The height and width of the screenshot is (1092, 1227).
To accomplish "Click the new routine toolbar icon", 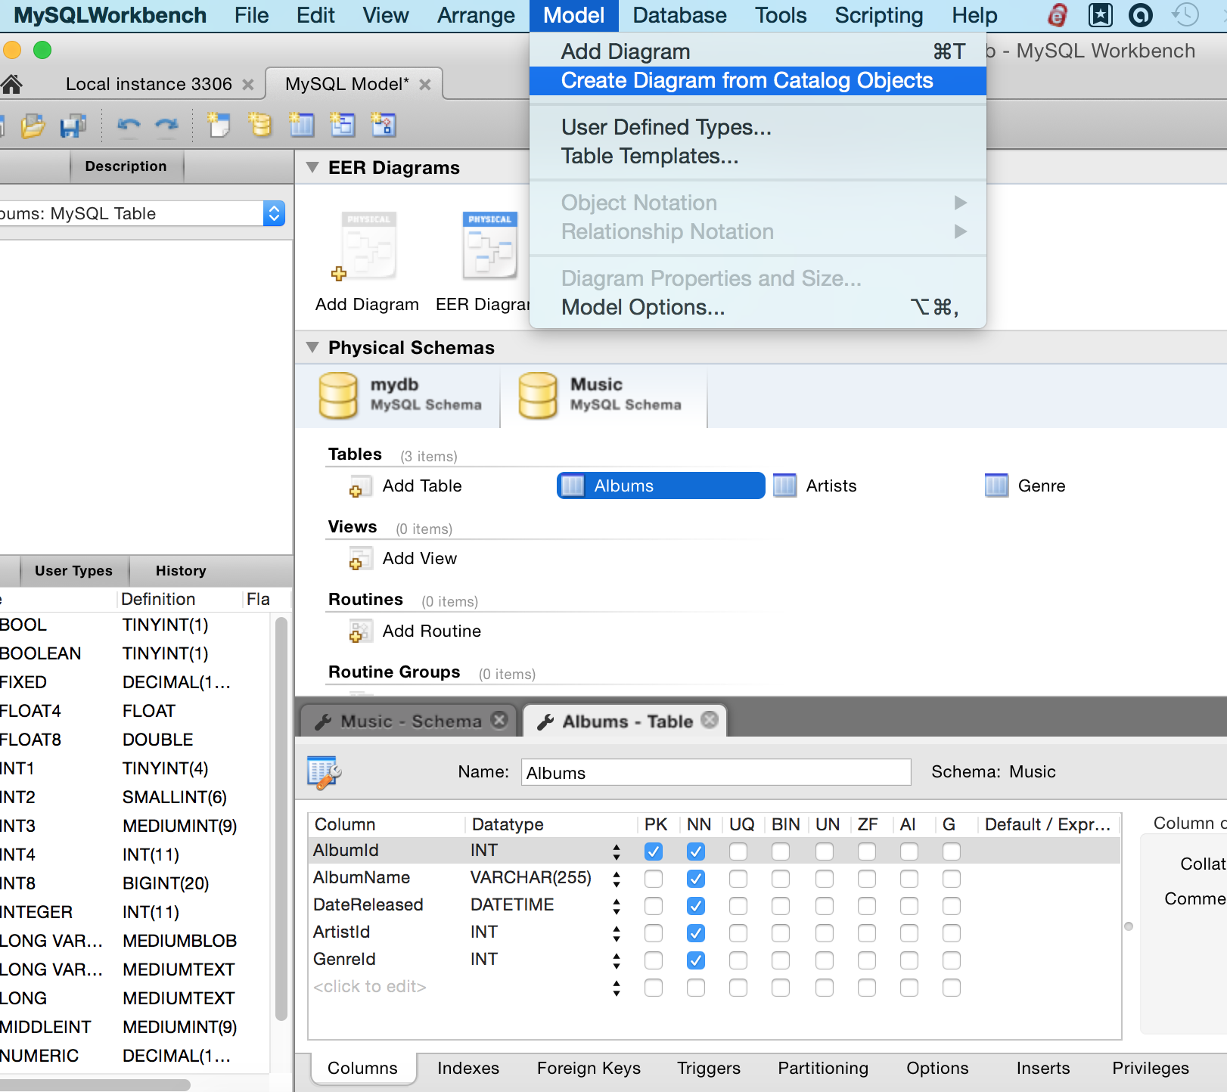I will click(383, 125).
